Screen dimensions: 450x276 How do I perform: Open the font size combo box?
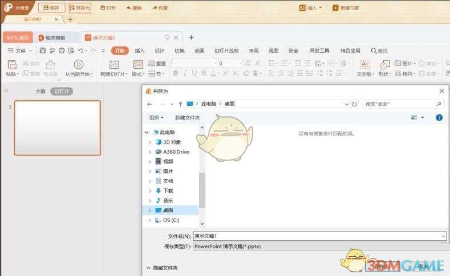click(x=230, y=63)
